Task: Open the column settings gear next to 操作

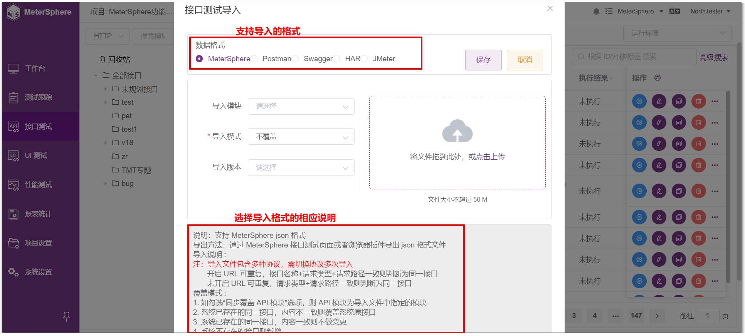Action: pyautogui.click(x=658, y=78)
